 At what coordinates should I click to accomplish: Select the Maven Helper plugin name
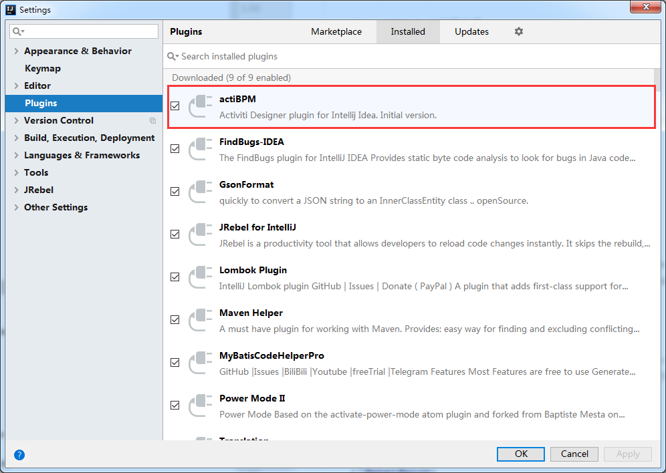(x=251, y=313)
